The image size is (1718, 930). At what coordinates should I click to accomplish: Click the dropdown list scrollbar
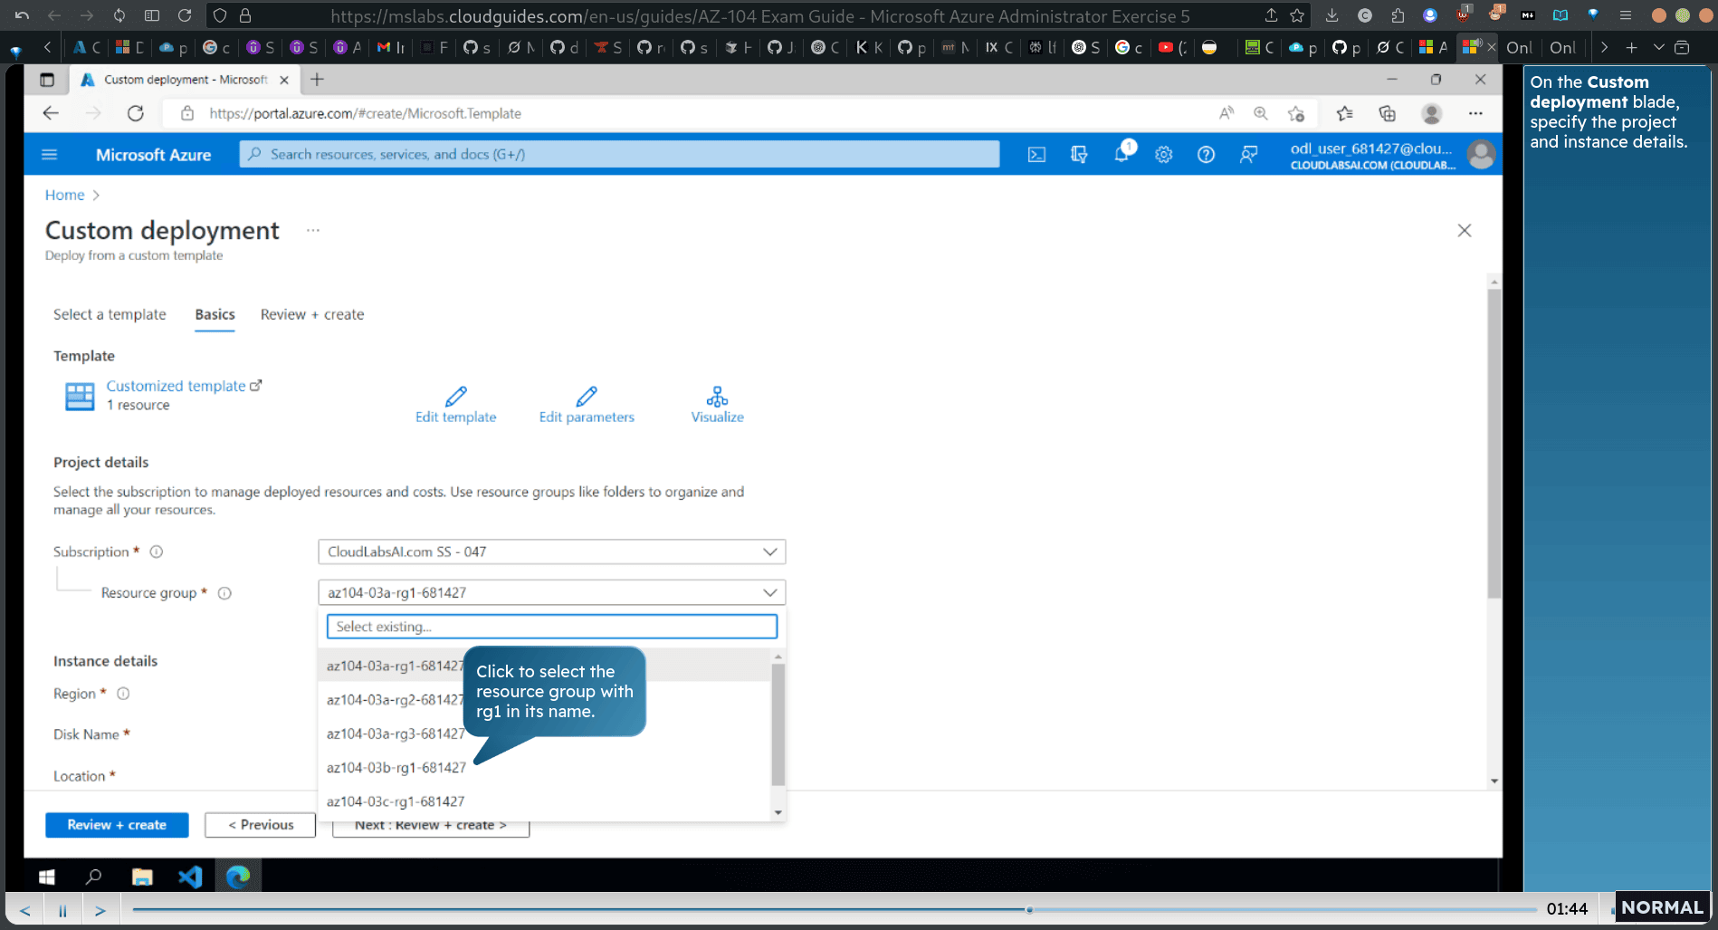(778, 724)
